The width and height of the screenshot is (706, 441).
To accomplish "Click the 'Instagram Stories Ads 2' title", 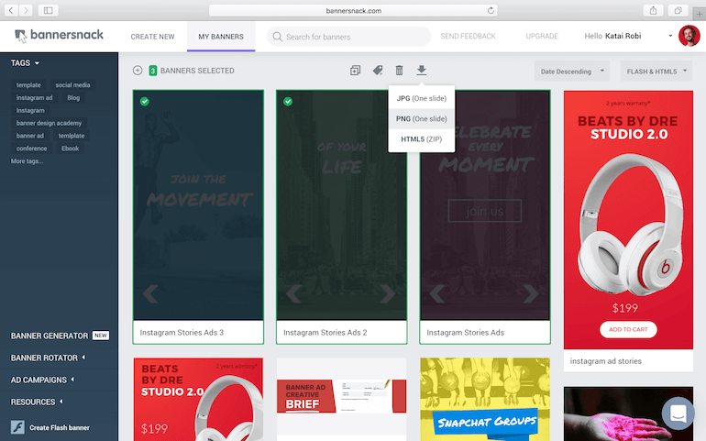I will pos(325,333).
